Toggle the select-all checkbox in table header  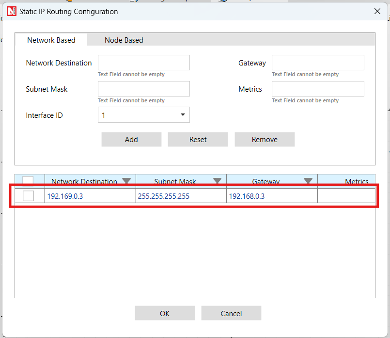pyautogui.click(x=28, y=181)
